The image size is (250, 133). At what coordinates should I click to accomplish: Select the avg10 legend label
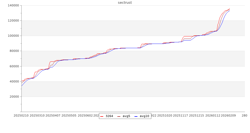[144, 116]
